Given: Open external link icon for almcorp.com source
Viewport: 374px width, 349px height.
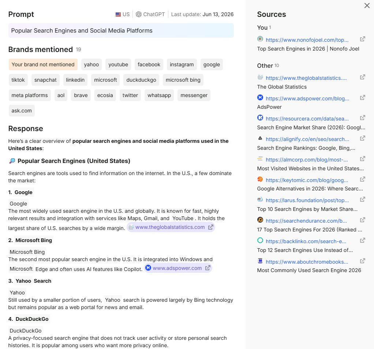Looking at the screenshot, I should pyautogui.click(x=363, y=159).
